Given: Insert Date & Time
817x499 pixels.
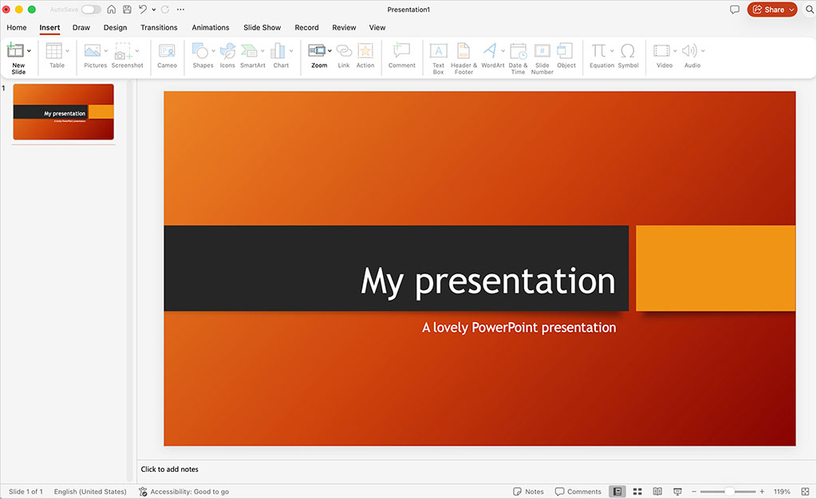Looking at the screenshot, I should pyautogui.click(x=518, y=58).
